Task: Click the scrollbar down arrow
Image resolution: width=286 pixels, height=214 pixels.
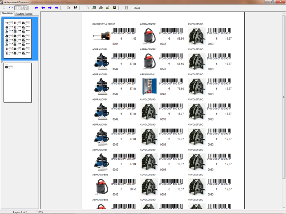Action: tap(283, 207)
